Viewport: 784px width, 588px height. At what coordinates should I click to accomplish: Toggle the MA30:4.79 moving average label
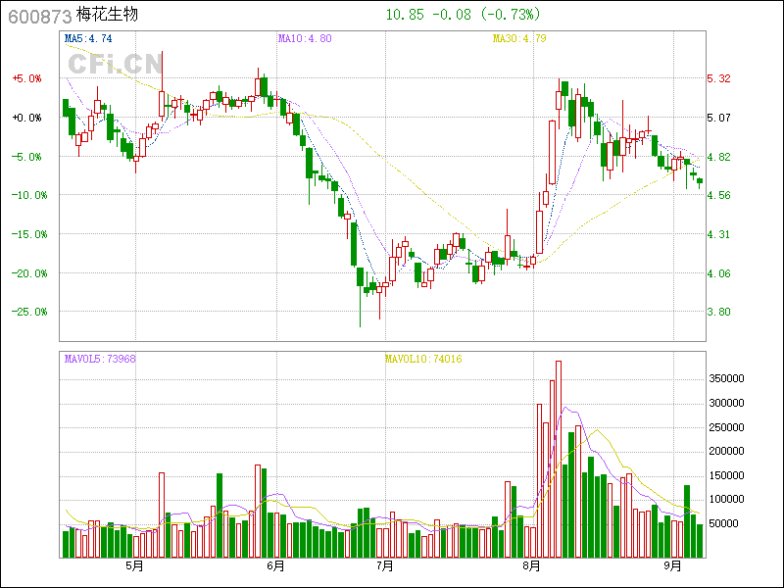[x=518, y=39]
